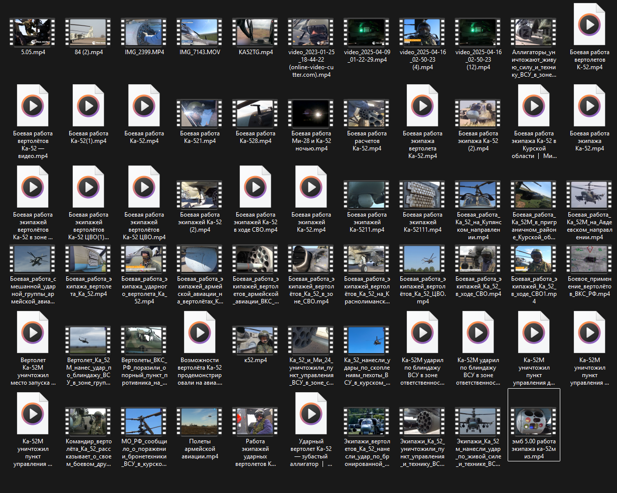Select Боевая_работа_смешанной_ударной_группы video
617x493 pixels.
[33, 259]
